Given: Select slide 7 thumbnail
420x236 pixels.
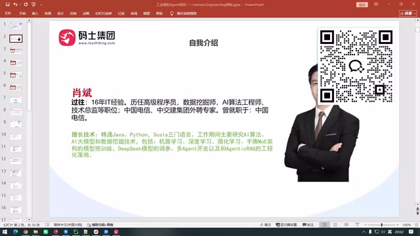Looking at the screenshot, I should coord(16,100).
